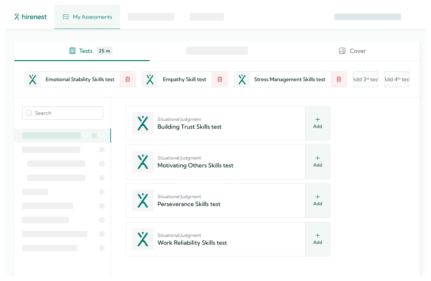Click the plus icon for Work Reliability

(x=318, y=235)
